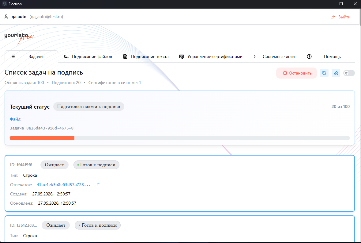This screenshot has width=361, height=243.
Task: Click the 20 из 100 counter
Action: pos(340,106)
